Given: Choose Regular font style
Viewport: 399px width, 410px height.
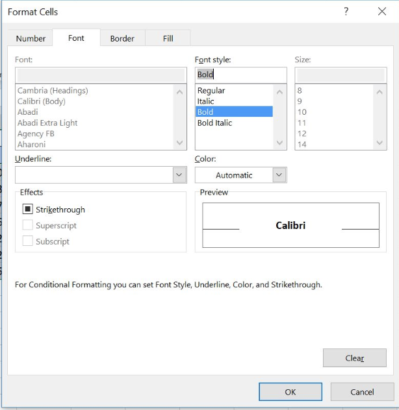Looking at the screenshot, I should point(234,90).
